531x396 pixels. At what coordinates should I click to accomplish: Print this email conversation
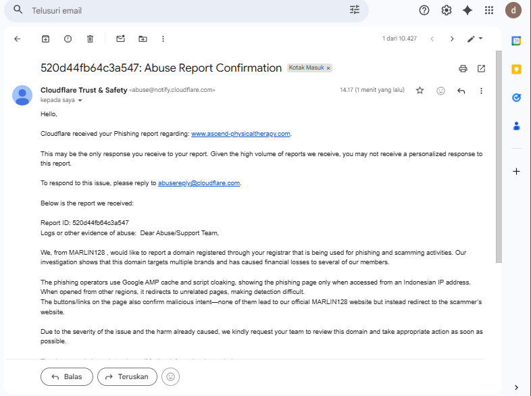click(x=463, y=69)
